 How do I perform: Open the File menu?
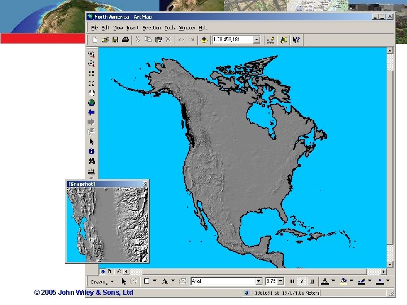[94, 28]
